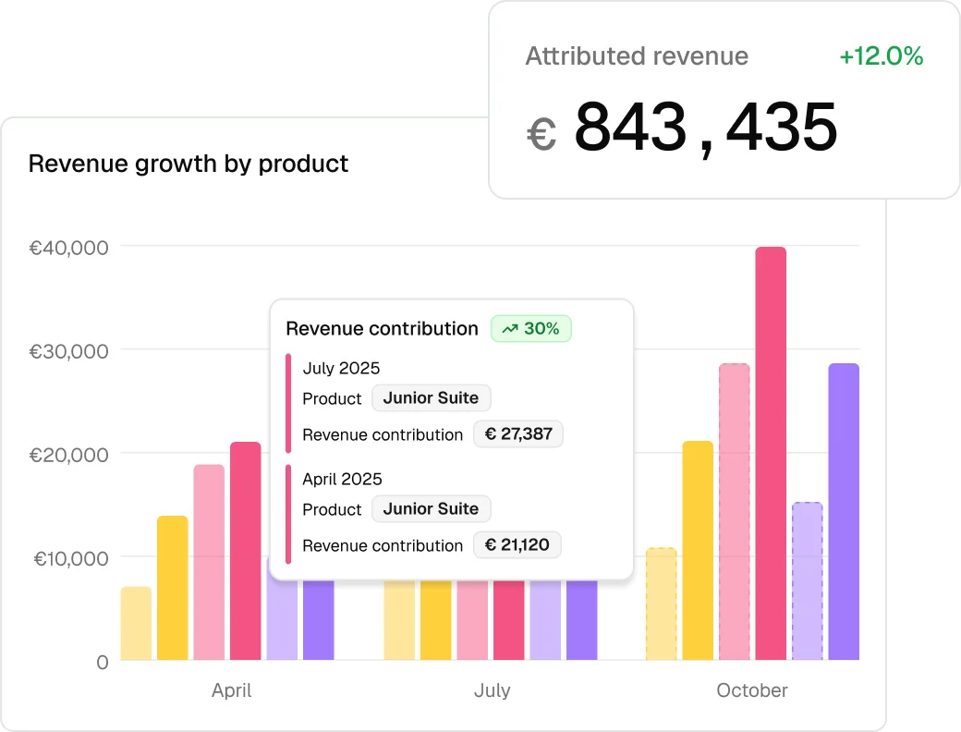
Task: Click the Attributed revenue label
Action: (x=637, y=56)
